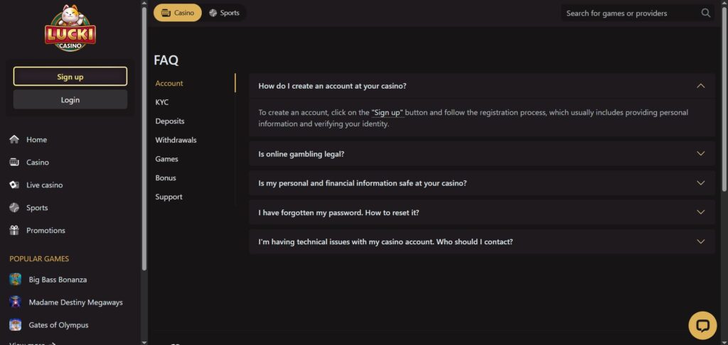Click the Live casino icon in sidebar
This screenshot has height=345, width=728.
[14, 185]
